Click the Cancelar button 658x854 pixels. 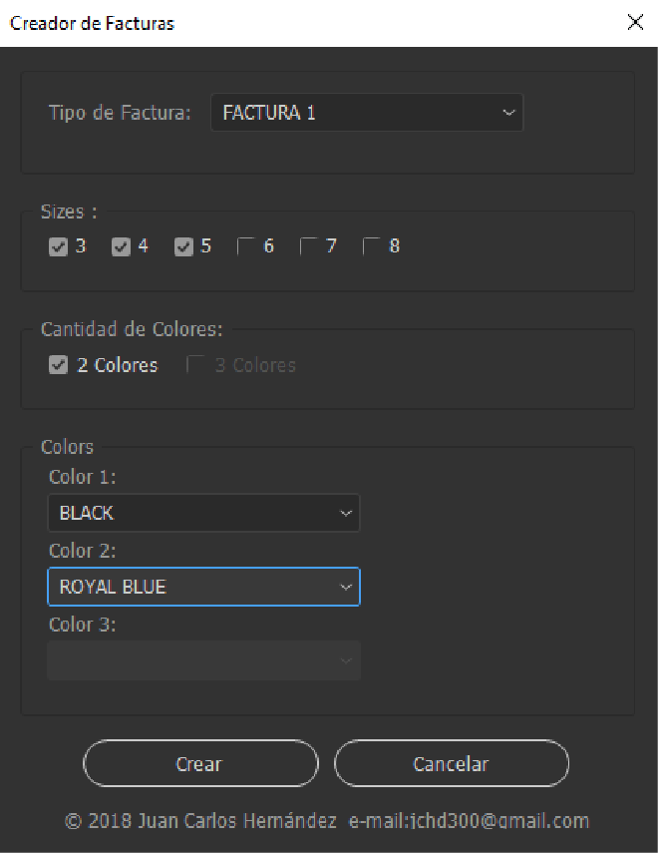[x=451, y=764]
